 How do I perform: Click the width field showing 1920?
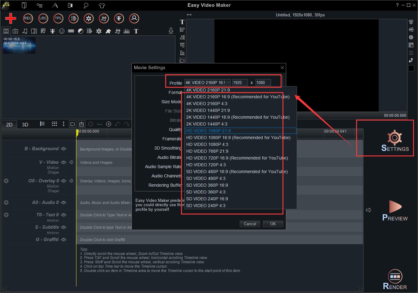click(x=240, y=83)
